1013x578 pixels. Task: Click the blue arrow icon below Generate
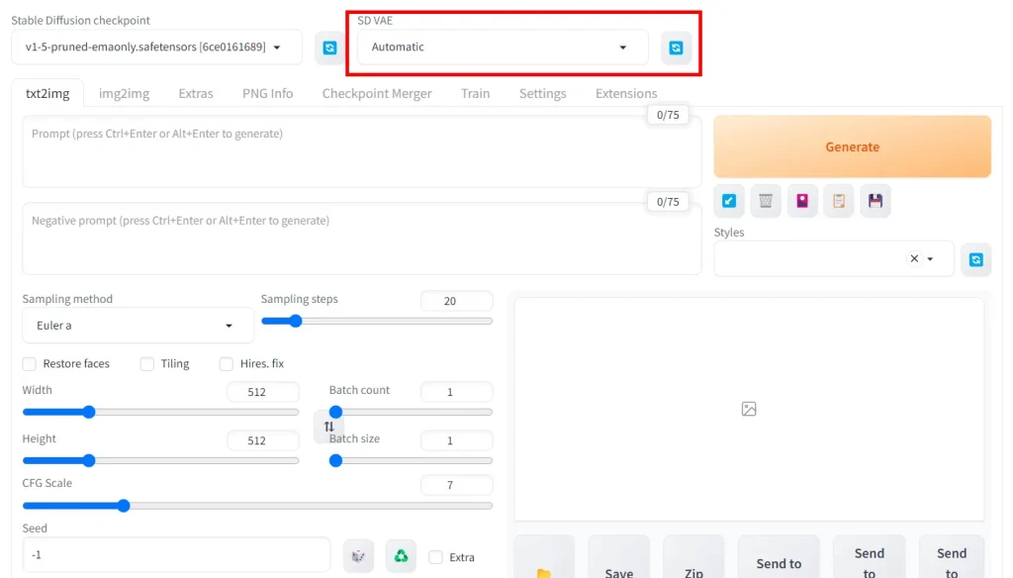pos(729,201)
